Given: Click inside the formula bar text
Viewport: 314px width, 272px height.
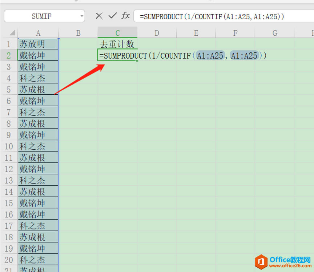Looking at the screenshot, I should click(x=212, y=16).
